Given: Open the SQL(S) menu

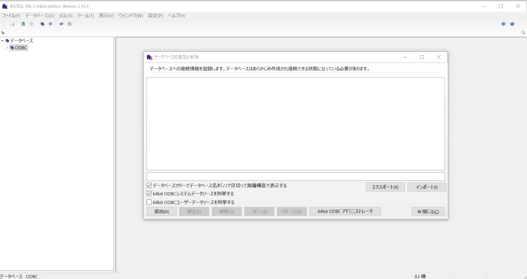Looking at the screenshot, I should [65, 16].
